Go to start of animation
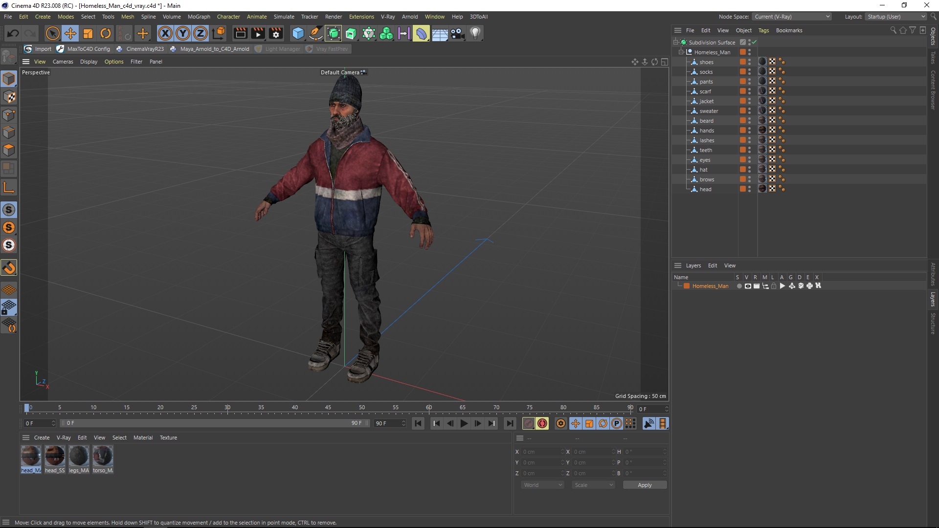Viewport: 939px width, 528px height. 418,423
